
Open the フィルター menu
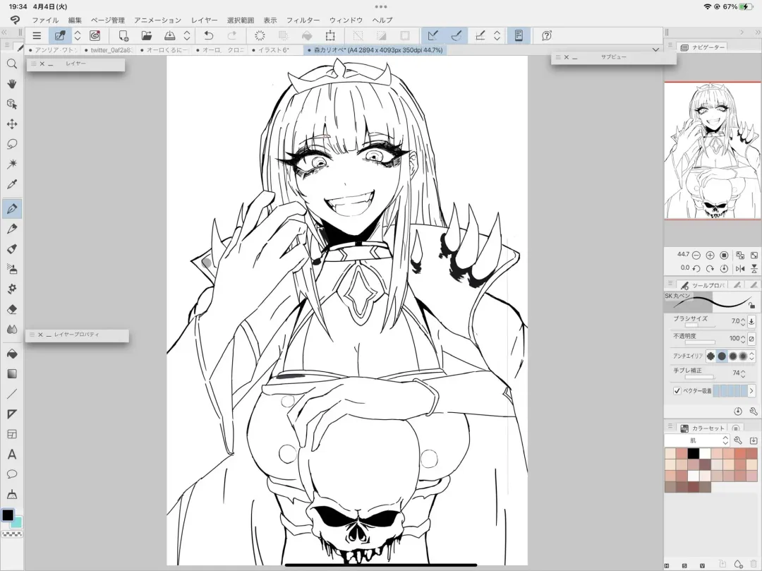[x=303, y=20]
